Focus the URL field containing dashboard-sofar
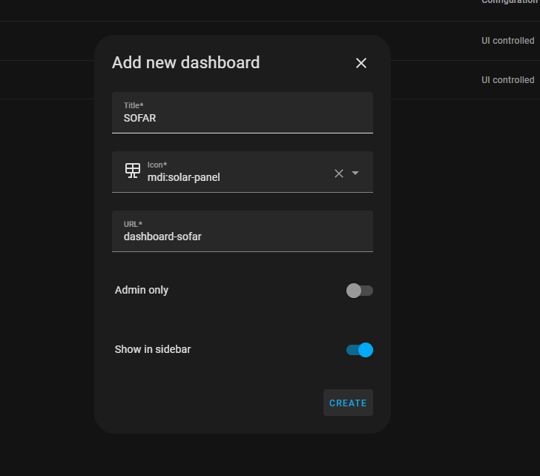 click(x=243, y=231)
